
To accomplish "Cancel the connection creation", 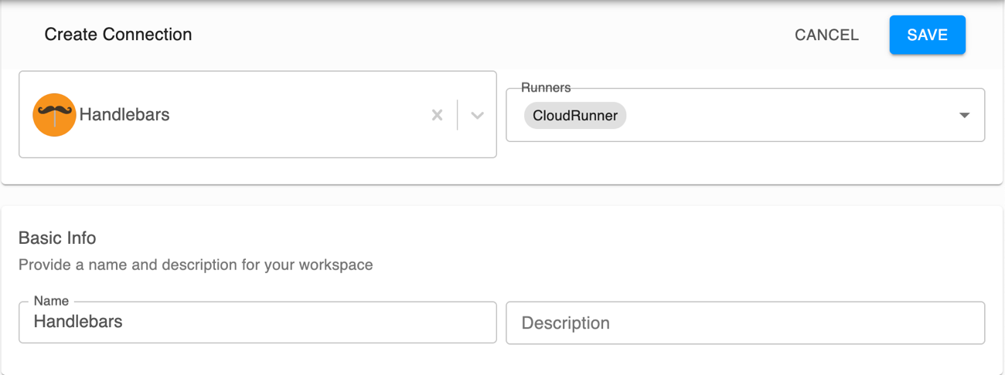I will pyautogui.click(x=826, y=35).
